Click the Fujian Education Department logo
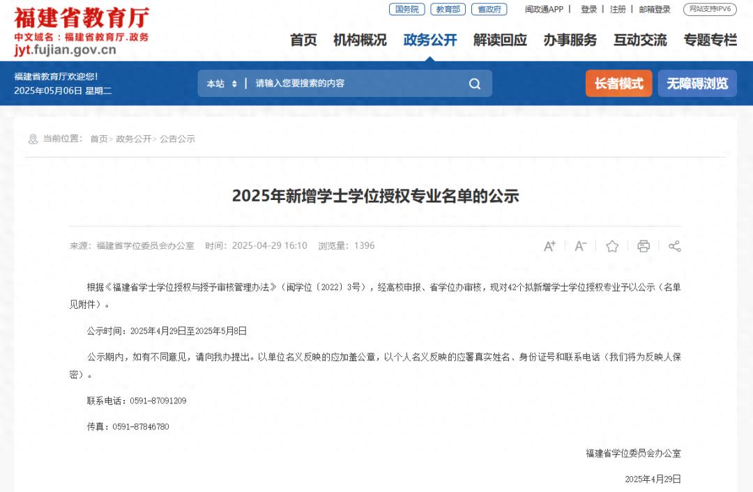Screen dimensions: 753x492 81,31
